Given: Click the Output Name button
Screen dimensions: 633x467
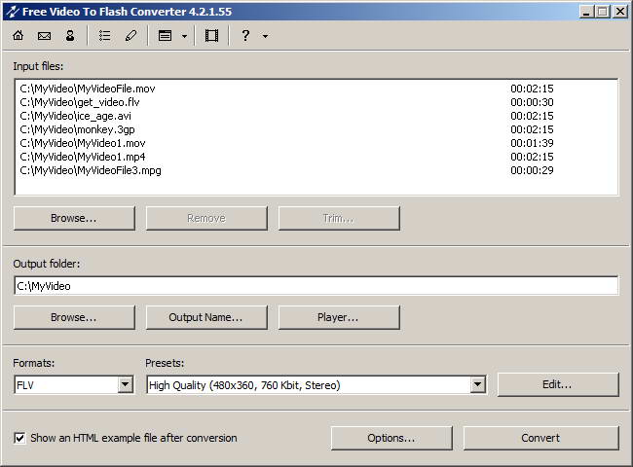Looking at the screenshot, I should tap(205, 317).
